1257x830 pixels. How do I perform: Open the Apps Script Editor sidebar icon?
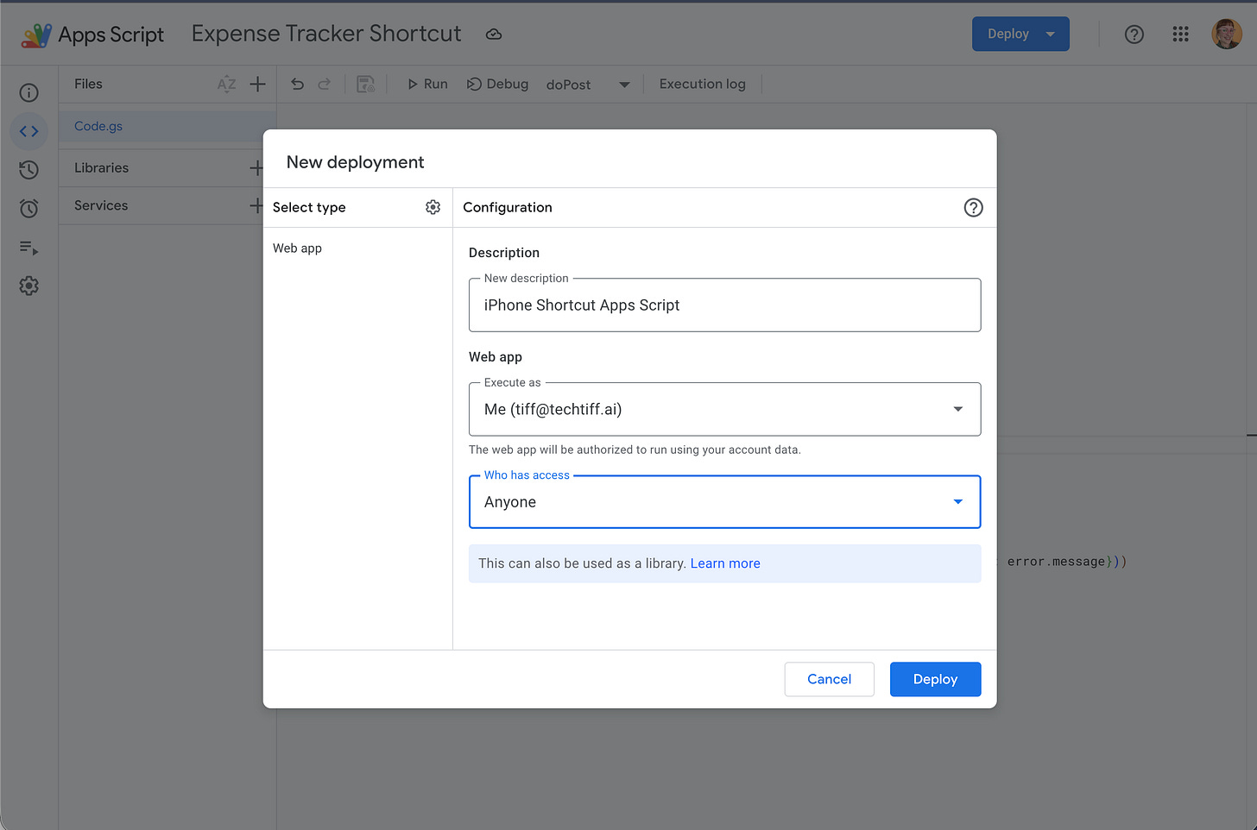pyautogui.click(x=28, y=131)
